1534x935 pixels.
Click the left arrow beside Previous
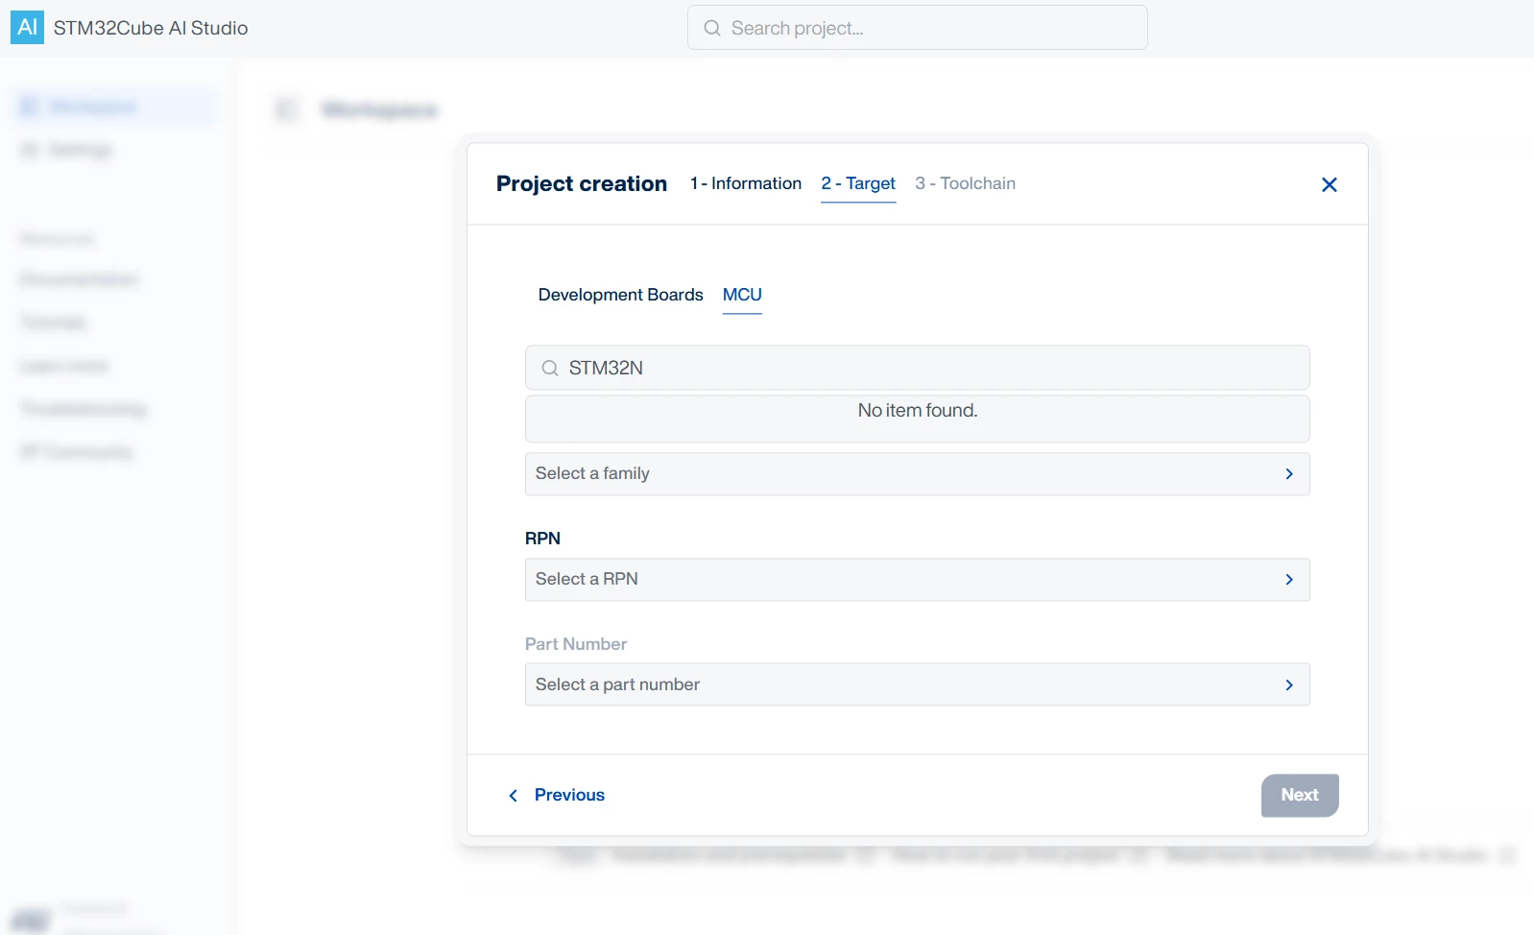click(514, 795)
